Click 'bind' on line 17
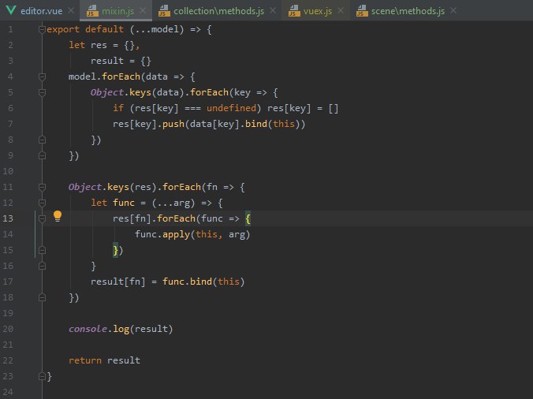This screenshot has height=399, width=533. point(201,282)
